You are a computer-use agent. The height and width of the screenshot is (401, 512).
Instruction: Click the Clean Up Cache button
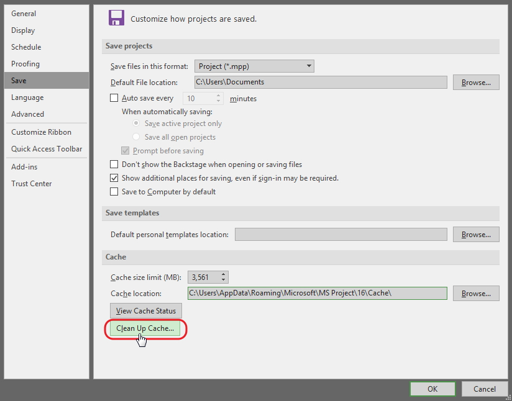point(145,328)
